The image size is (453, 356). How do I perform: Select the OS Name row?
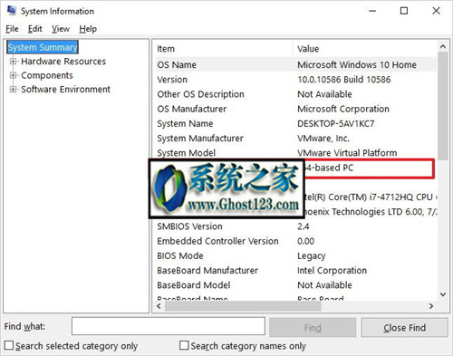click(x=296, y=64)
